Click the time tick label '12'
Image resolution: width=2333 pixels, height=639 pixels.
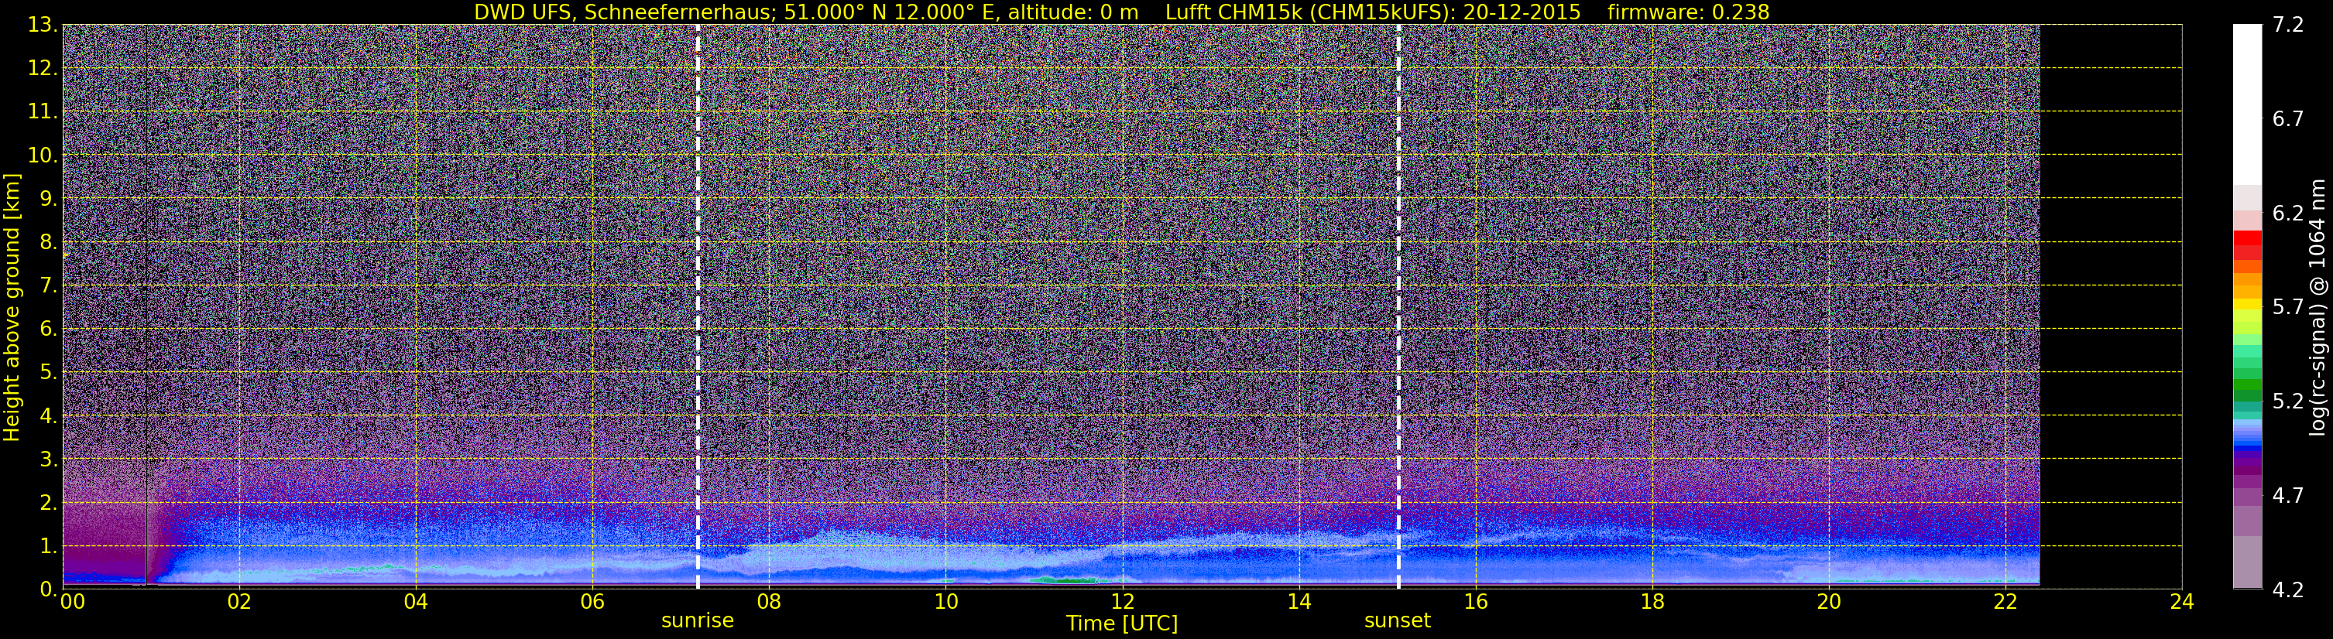[x=1122, y=602]
